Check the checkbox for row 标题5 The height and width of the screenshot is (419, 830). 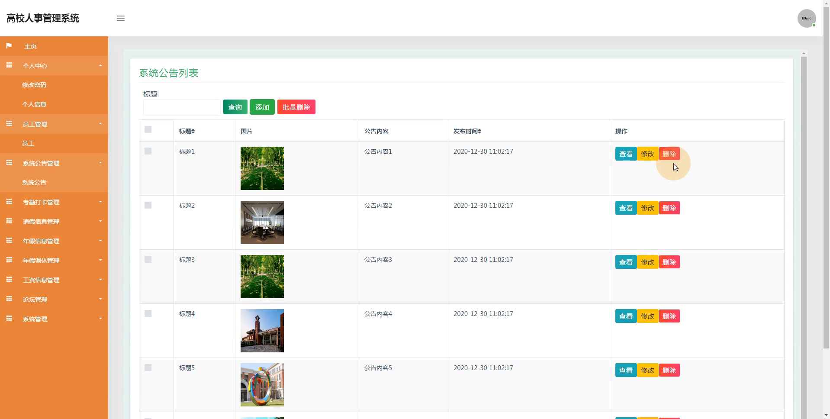(148, 367)
